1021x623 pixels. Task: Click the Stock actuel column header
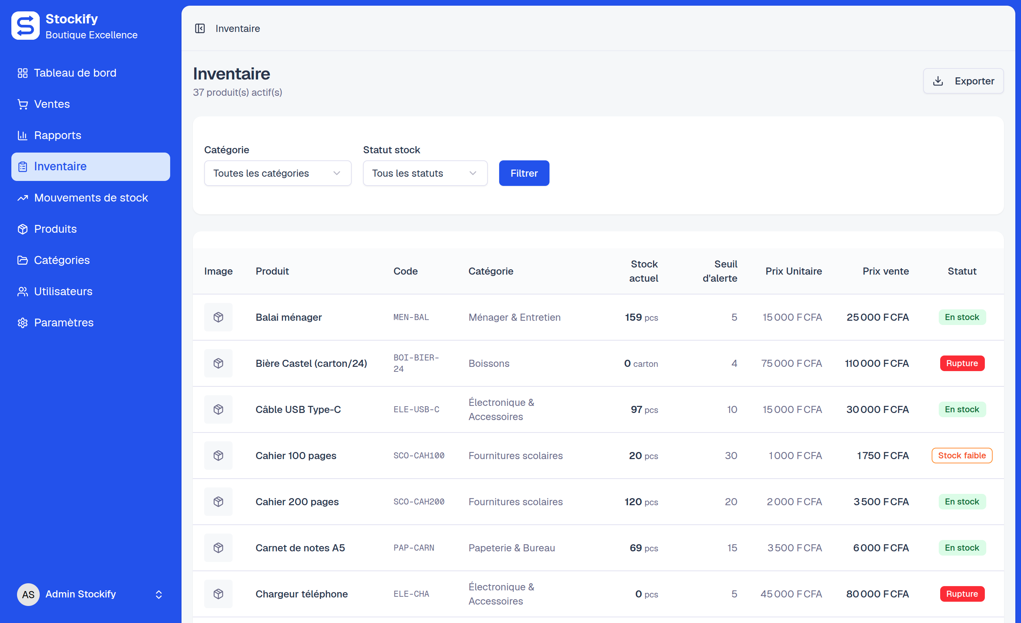(x=643, y=271)
